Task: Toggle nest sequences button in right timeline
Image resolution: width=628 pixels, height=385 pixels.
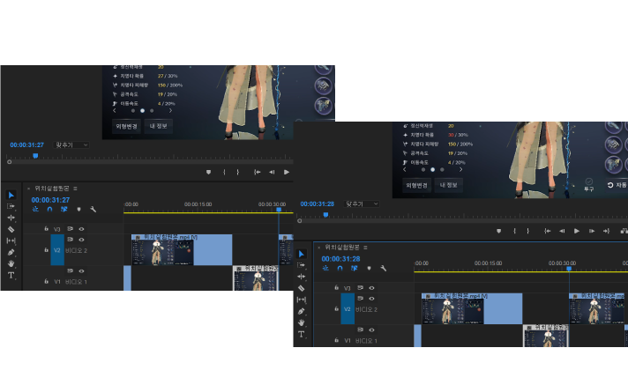Action: pyautogui.click(x=325, y=268)
